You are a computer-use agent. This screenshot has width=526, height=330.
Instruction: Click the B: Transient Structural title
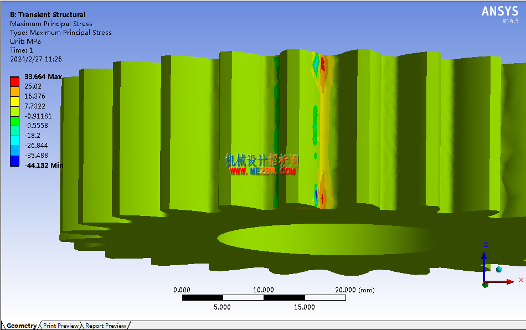click(x=48, y=15)
